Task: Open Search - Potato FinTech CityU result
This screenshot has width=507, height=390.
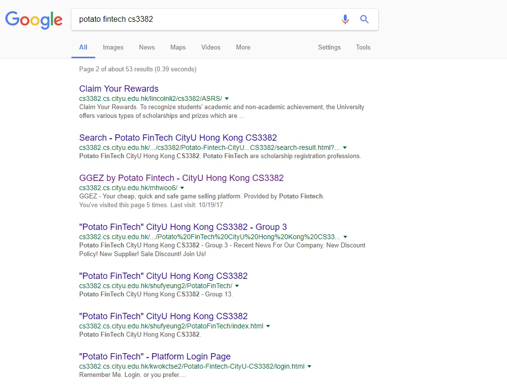Action: tap(178, 138)
